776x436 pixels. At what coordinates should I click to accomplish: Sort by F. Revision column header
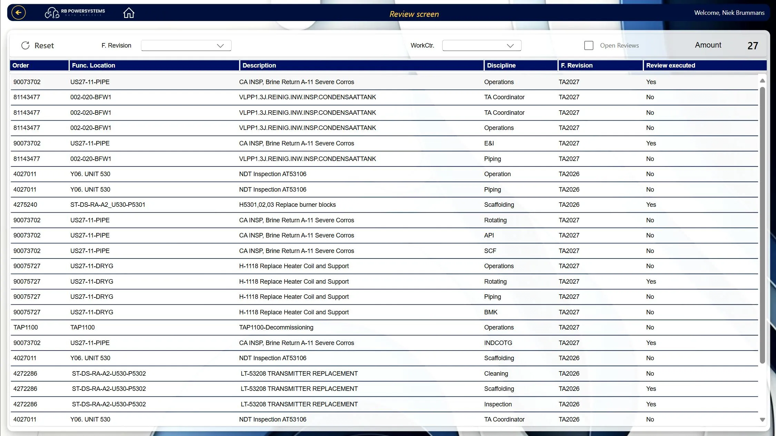(x=600, y=65)
